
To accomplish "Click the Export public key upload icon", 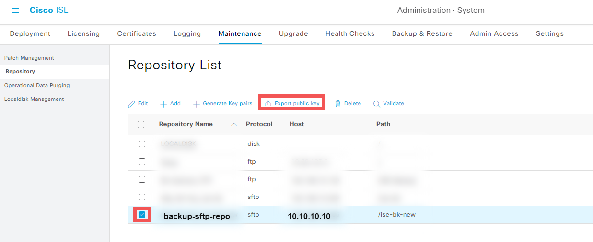I will tap(268, 103).
